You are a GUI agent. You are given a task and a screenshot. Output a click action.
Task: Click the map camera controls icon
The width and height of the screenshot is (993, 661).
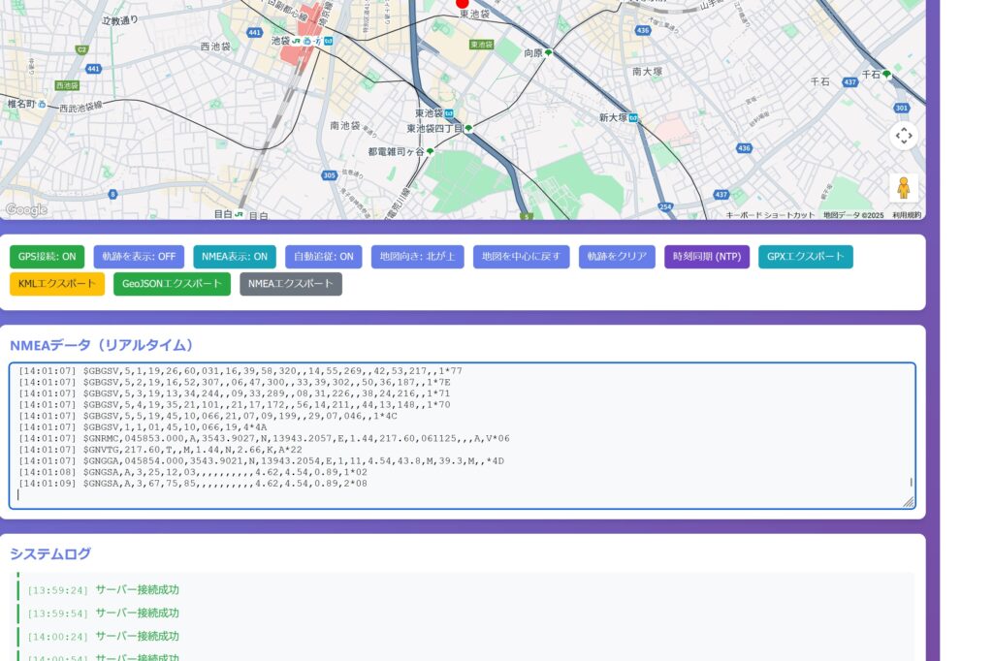(903, 136)
